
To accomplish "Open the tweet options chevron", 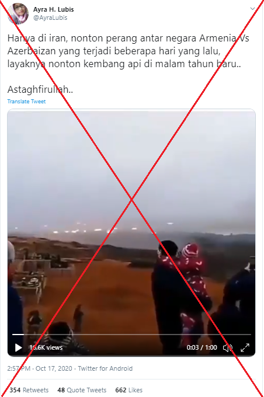I will pyautogui.click(x=252, y=9).
